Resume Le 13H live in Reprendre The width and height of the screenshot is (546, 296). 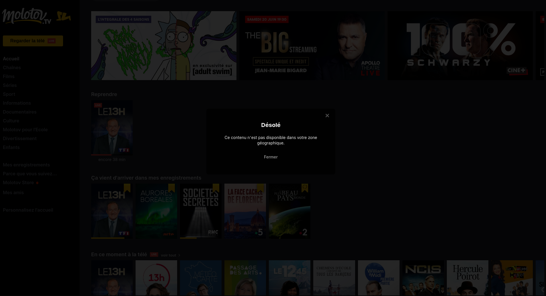coord(112,127)
